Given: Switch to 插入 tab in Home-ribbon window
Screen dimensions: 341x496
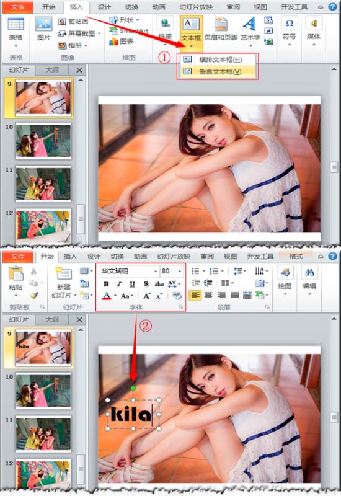Looking at the screenshot, I should [x=70, y=257].
